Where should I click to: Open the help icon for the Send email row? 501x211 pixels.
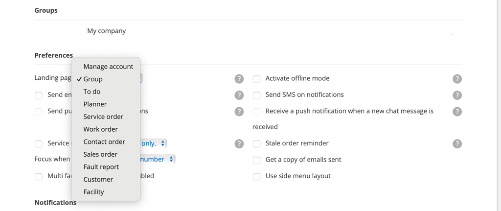point(239,95)
